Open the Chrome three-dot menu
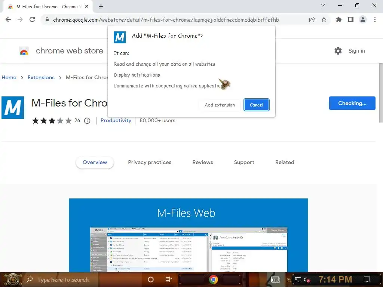 pyautogui.click(x=375, y=19)
